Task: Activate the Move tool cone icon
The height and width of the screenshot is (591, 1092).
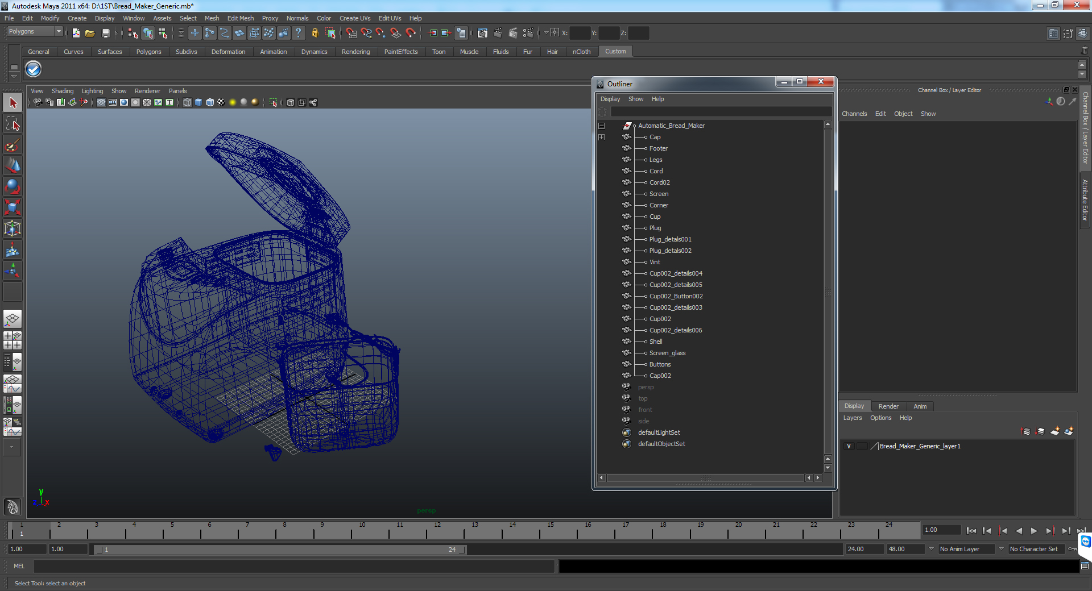Action: click(13, 165)
